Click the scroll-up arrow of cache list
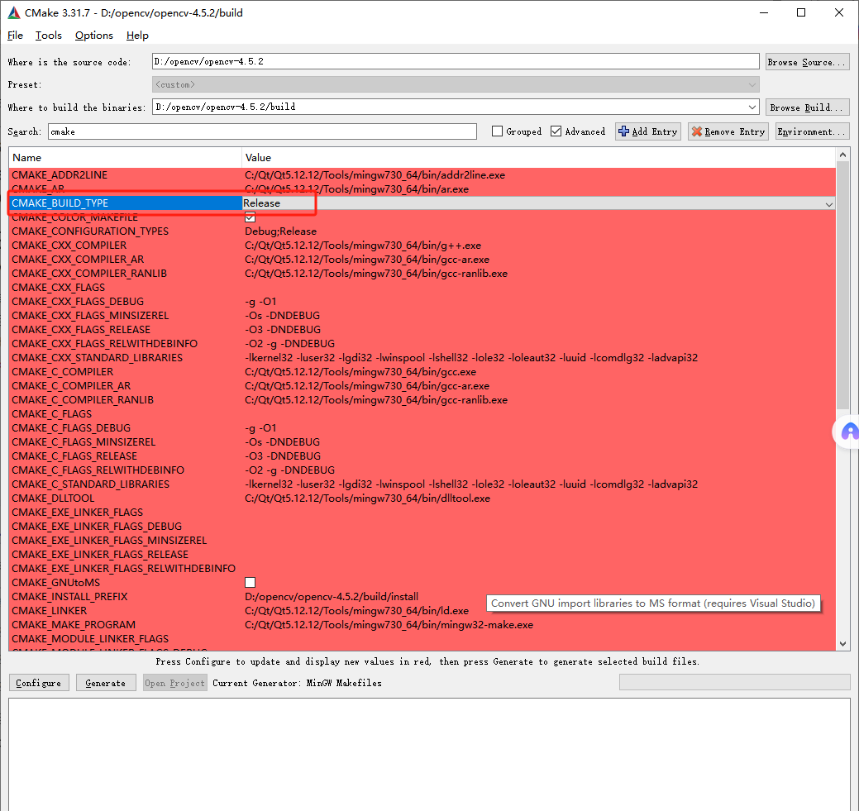Viewport: 859px width, 811px height. click(x=842, y=155)
